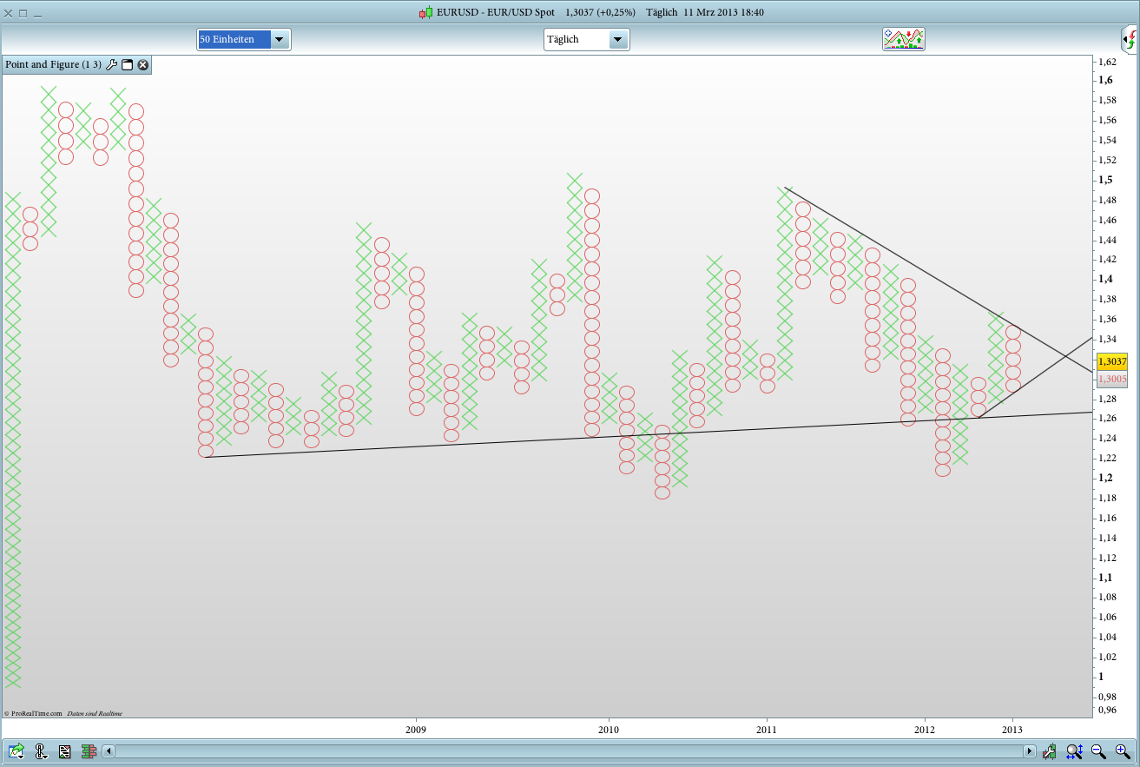Image resolution: width=1140 pixels, height=767 pixels.
Task: Click the 2013 date label on time axis
Action: point(1012,730)
